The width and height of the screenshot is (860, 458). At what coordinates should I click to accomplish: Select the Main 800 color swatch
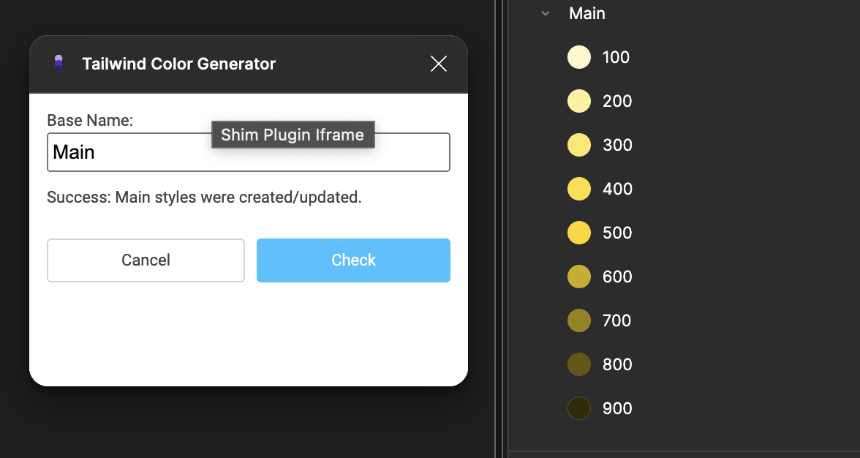[x=579, y=364]
